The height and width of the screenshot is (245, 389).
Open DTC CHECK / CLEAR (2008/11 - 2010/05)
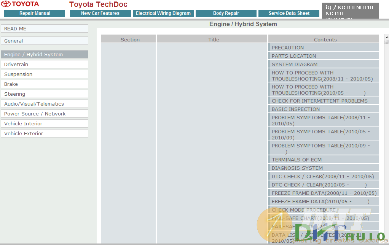pos(324,177)
